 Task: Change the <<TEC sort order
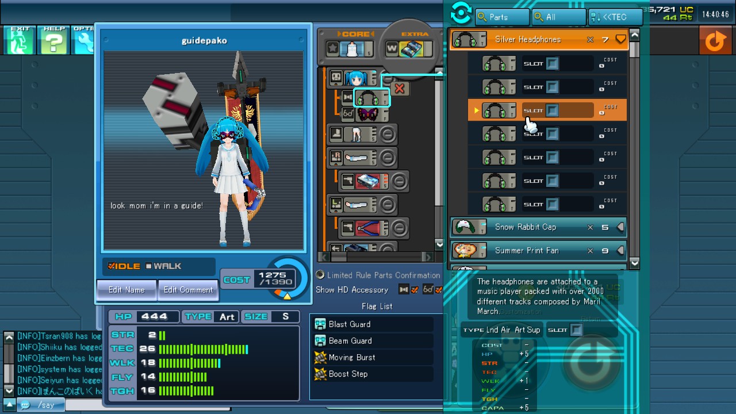point(615,17)
